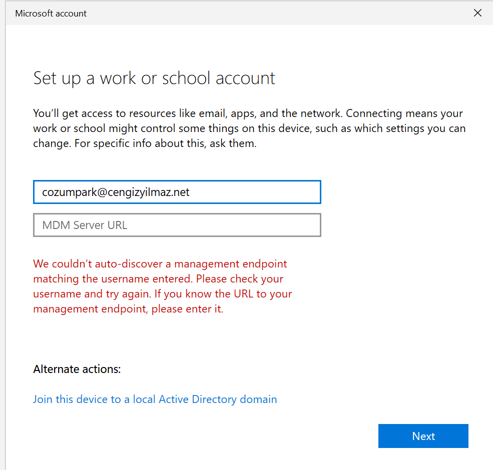Click the 'Alternate actions:' label

coord(77,369)
